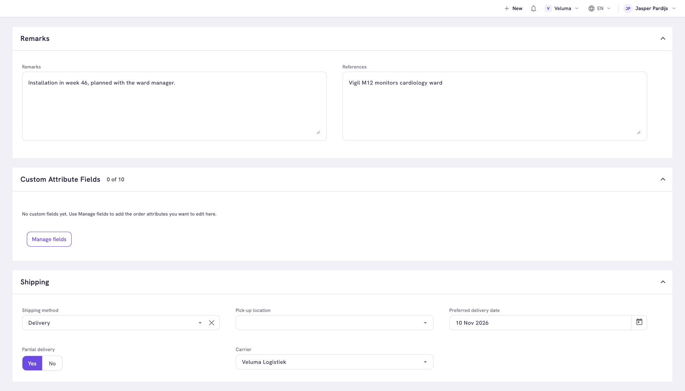Grab the References textarea resize handle

pyautogui.click(x=639, y=132)
